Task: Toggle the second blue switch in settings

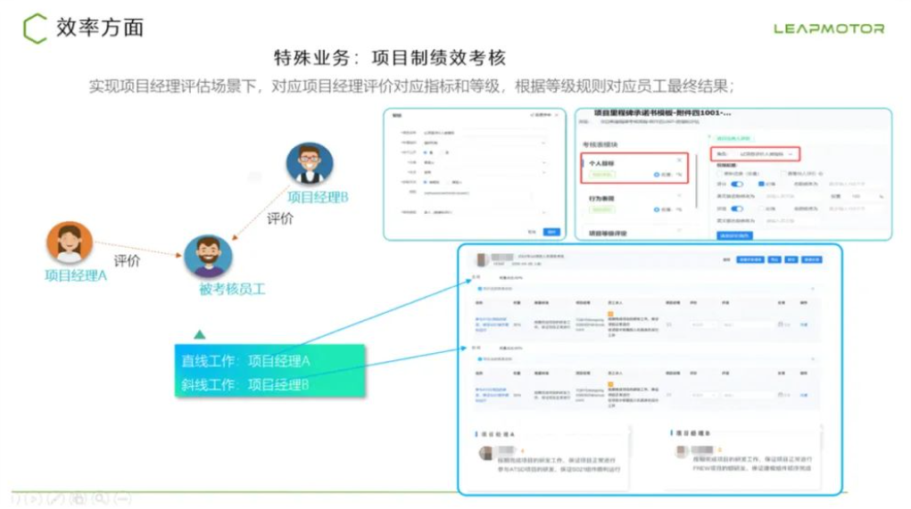Action: click(737, 209)
